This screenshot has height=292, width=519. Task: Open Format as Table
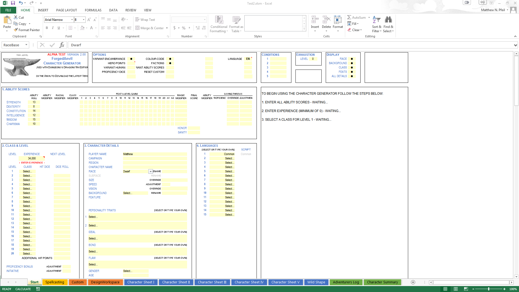coord(236,24)
